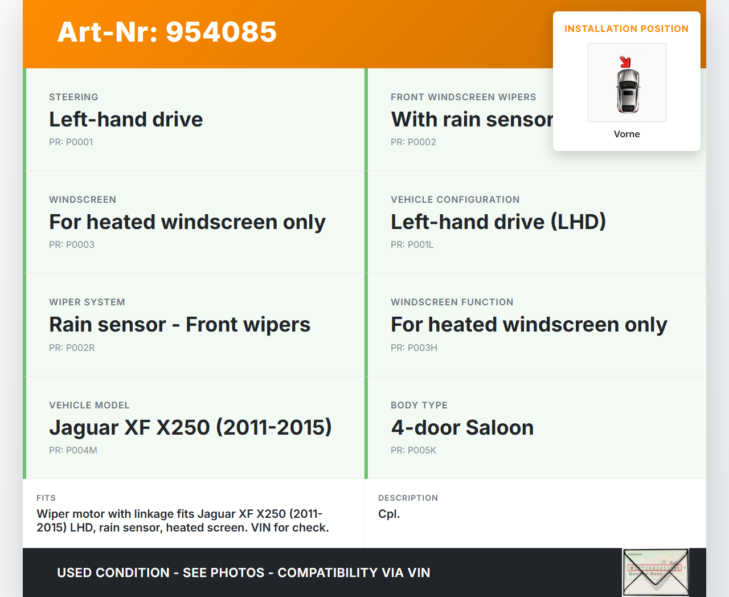This screenshot has width=729, height=597.
Task: Click the Fits wiper motor description text
Action: coord(182,521)
